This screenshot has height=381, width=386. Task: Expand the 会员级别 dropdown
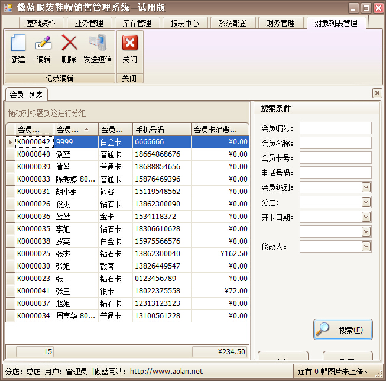366,188
